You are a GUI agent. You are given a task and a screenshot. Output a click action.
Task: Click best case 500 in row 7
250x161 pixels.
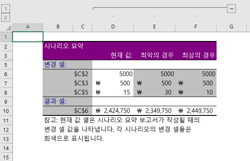click(x=196, y=83)
